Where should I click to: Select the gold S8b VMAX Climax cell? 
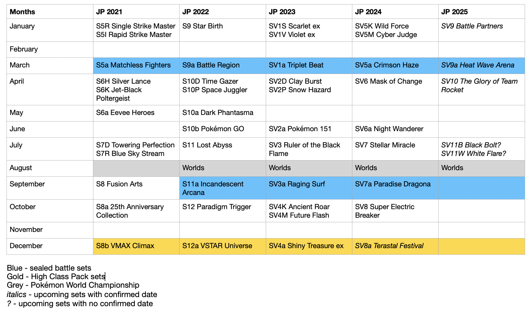[x=136, y=246]
